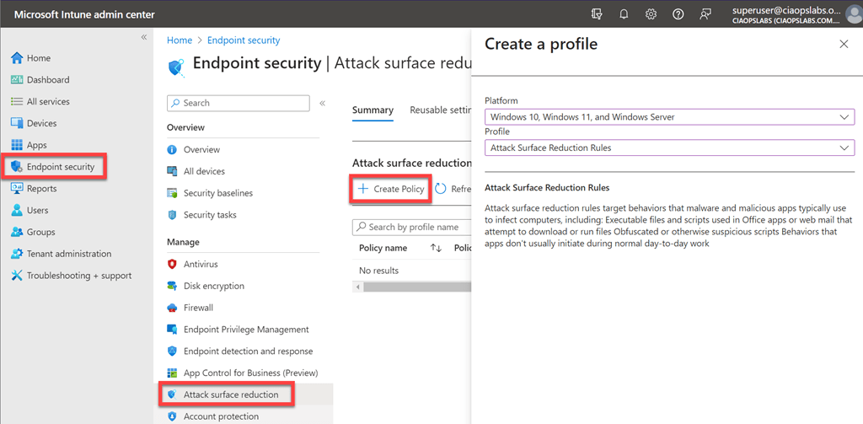Click Create Policy button
863x424 pixels.
point(391,189)
